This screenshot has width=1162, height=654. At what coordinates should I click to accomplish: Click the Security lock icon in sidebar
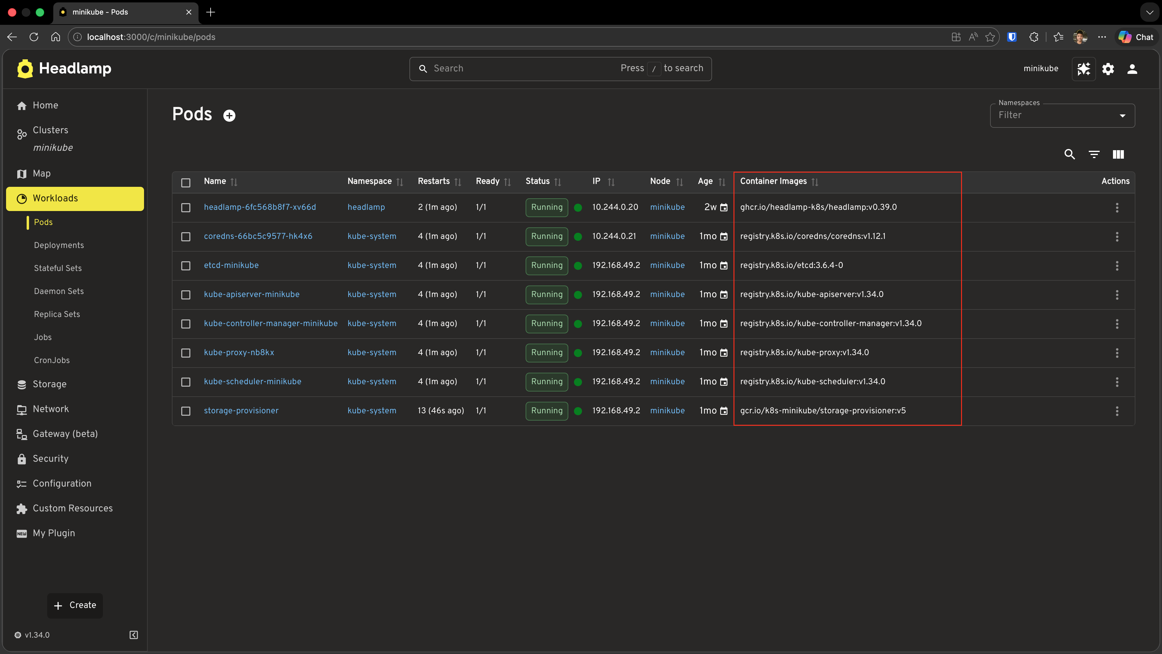point(22,459)
